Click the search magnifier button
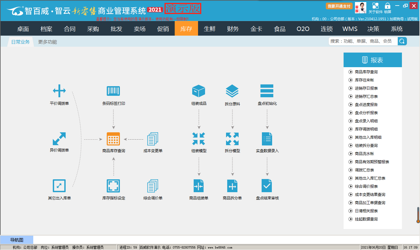This screenshot has width=420, height=250. (x=402, y=41)
